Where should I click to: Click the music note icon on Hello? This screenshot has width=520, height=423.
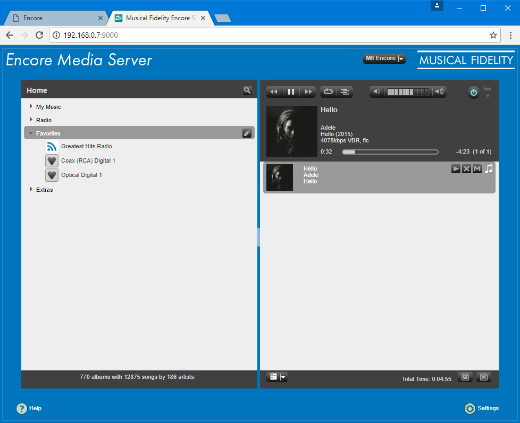[x=489, y=169]
